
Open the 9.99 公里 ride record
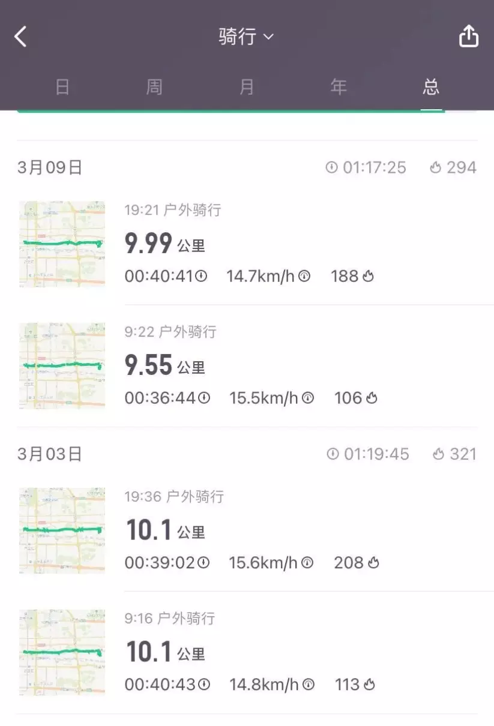click(300, 244)
